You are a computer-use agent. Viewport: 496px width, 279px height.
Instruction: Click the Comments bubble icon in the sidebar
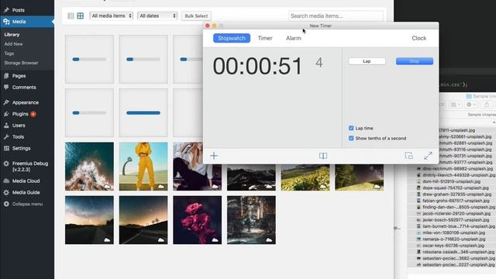click(x=6, y=87)
